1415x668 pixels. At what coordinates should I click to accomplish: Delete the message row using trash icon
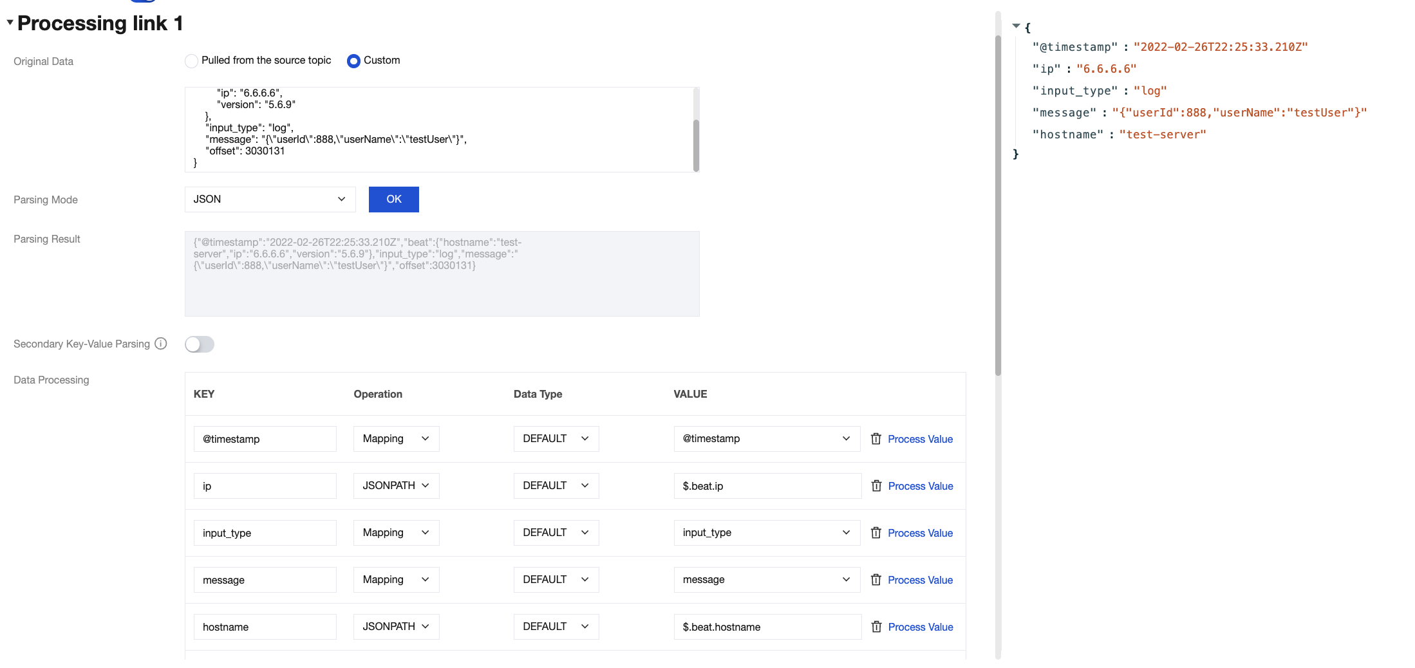tap(876, 580)
